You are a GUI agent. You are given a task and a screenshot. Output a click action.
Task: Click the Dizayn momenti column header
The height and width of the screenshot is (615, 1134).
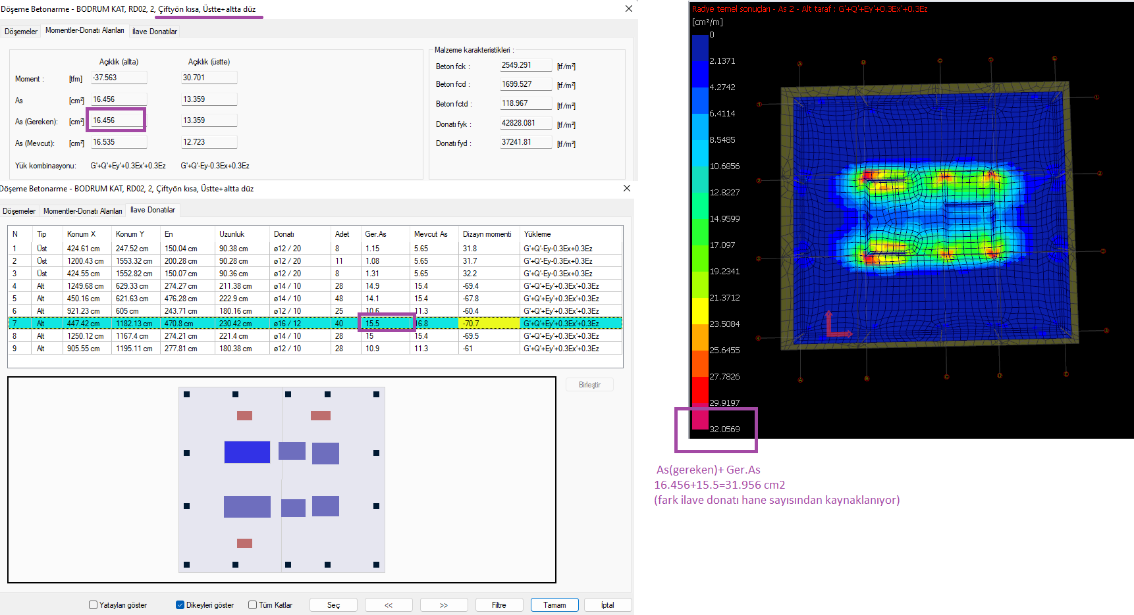[x=488, y=234]
